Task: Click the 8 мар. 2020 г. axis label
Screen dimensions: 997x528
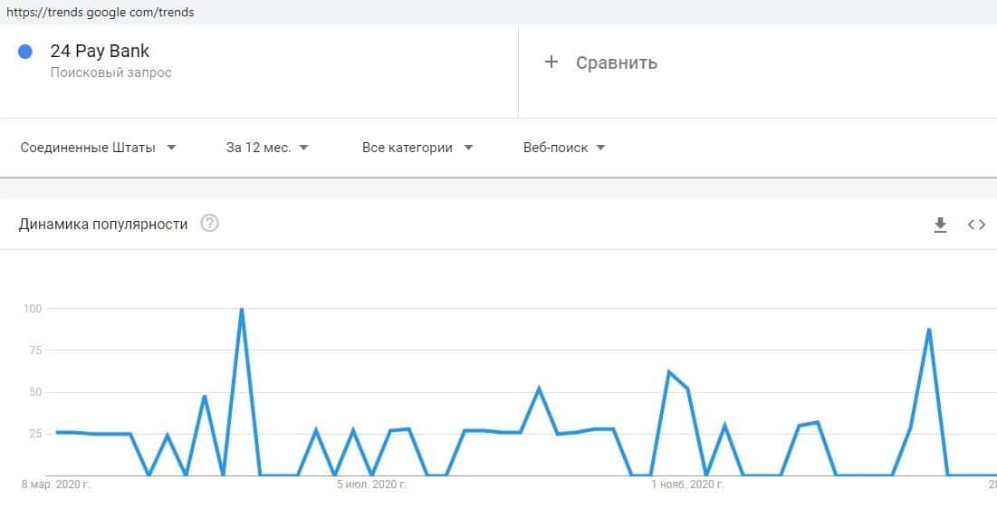Action: point(56,485)
